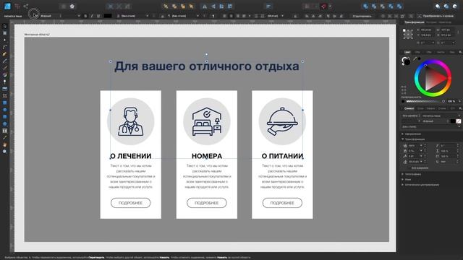Switch to the Designer persona icon
This screenshot has width=463, height=260.
7,6
